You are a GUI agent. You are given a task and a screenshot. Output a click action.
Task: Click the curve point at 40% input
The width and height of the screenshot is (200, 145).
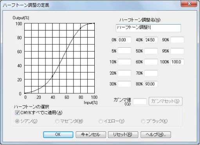52,76
